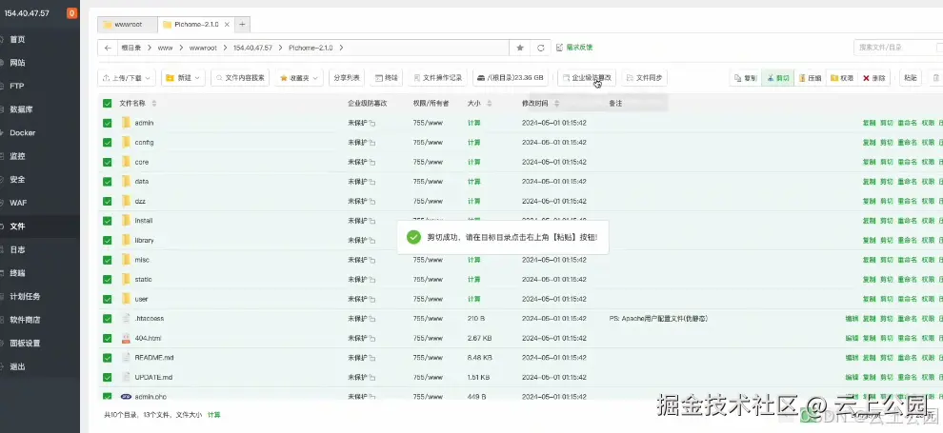This screenshot has height=433, width=943.
Task: Click the dzz folder icon
Action: pyautogui.click(x=126, y=201)
